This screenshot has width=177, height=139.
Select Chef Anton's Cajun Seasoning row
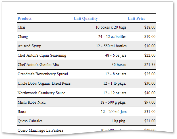point(42,55)
